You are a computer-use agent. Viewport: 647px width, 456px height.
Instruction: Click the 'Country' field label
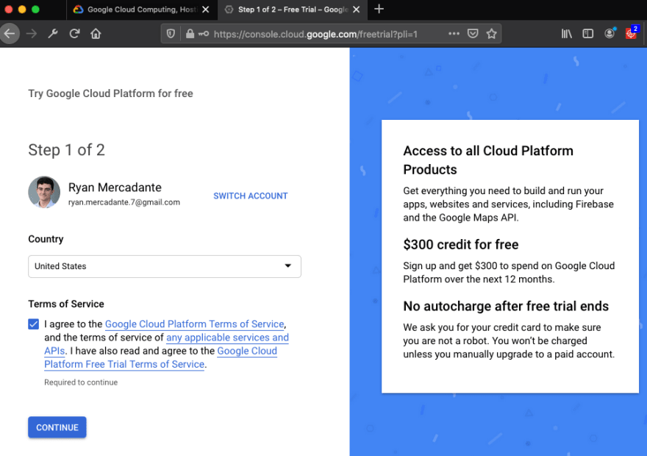click(46, 239)
